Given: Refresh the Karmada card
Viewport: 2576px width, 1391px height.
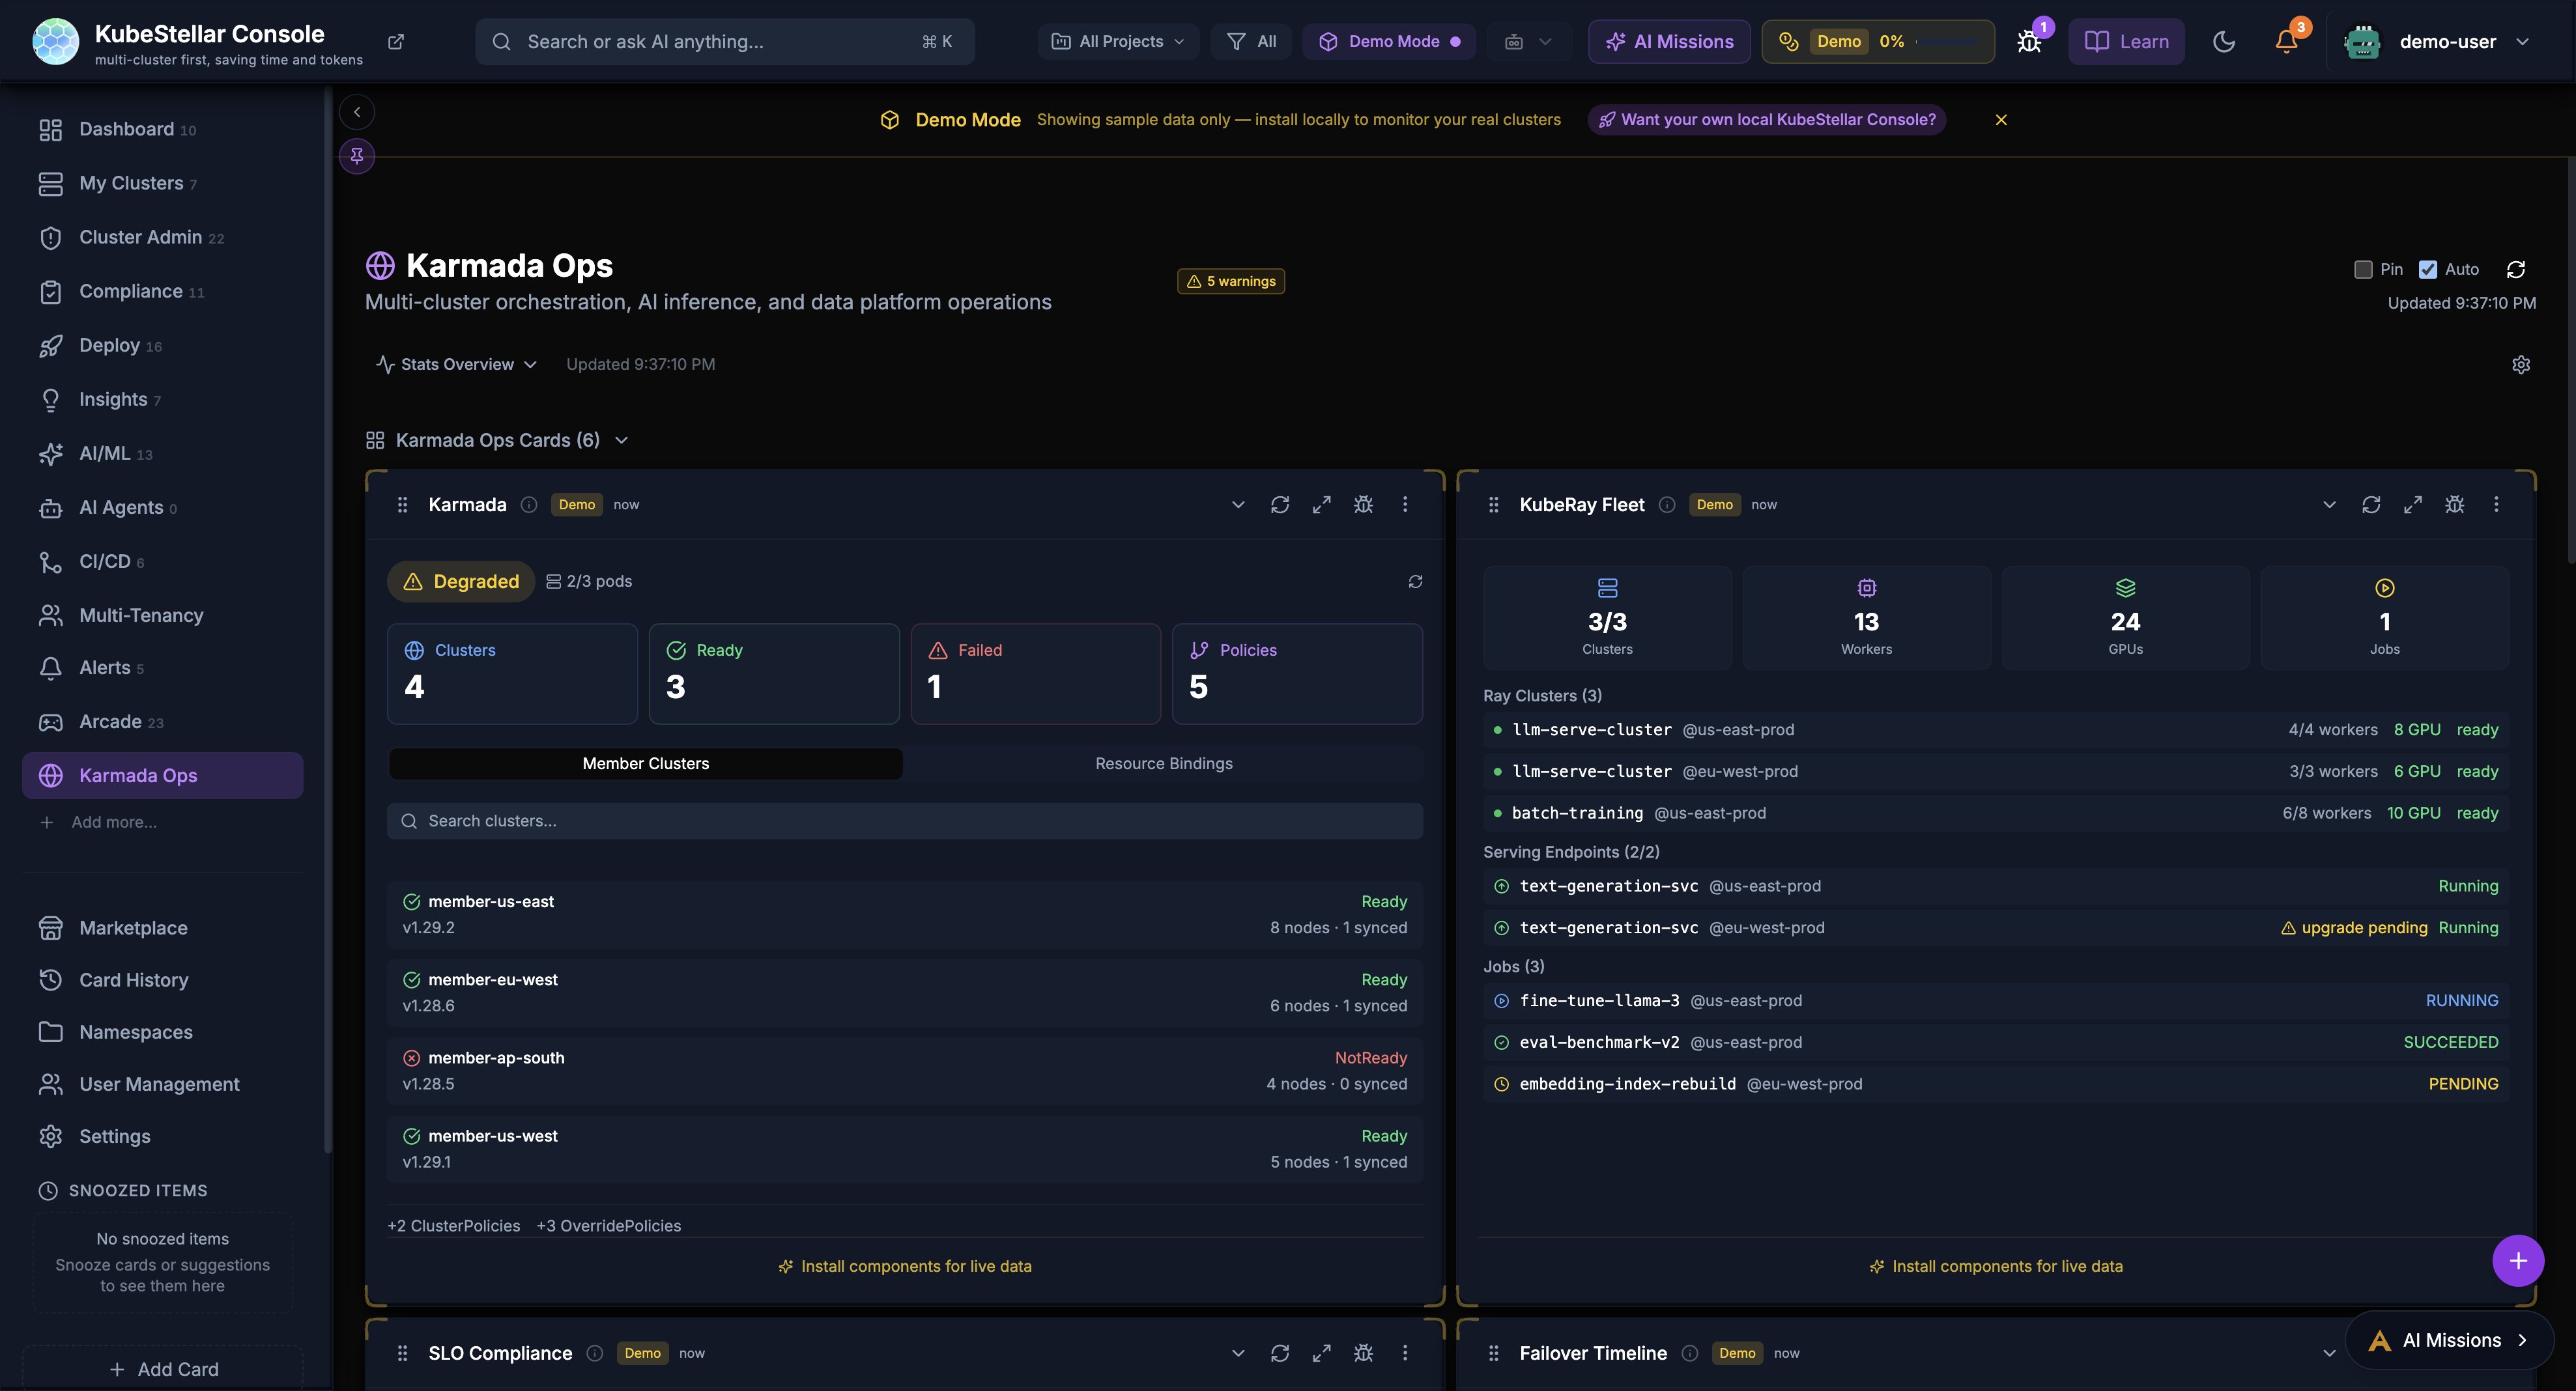Looking at the screenshot, I should [x=1280, y=505].
